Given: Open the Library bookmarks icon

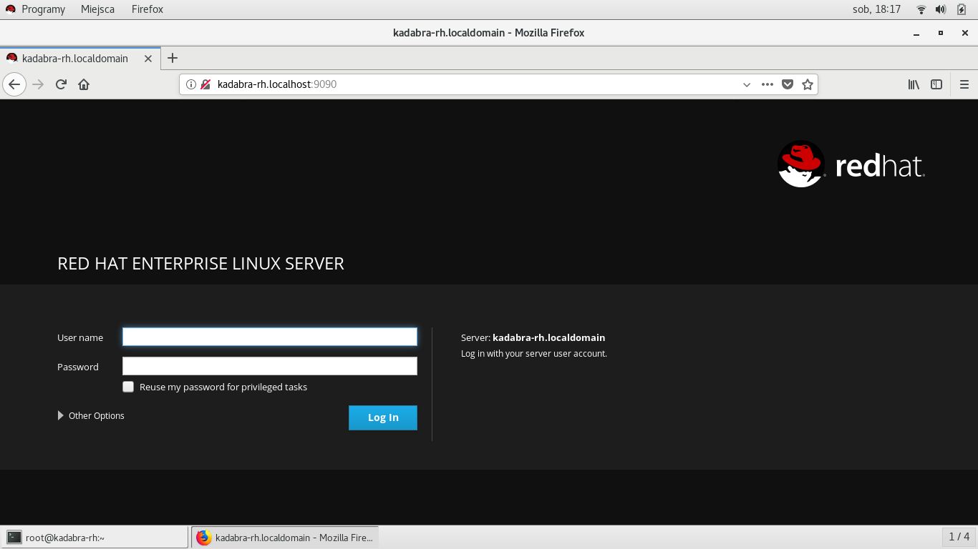Looking at the screenshot, I should [914, 84].
